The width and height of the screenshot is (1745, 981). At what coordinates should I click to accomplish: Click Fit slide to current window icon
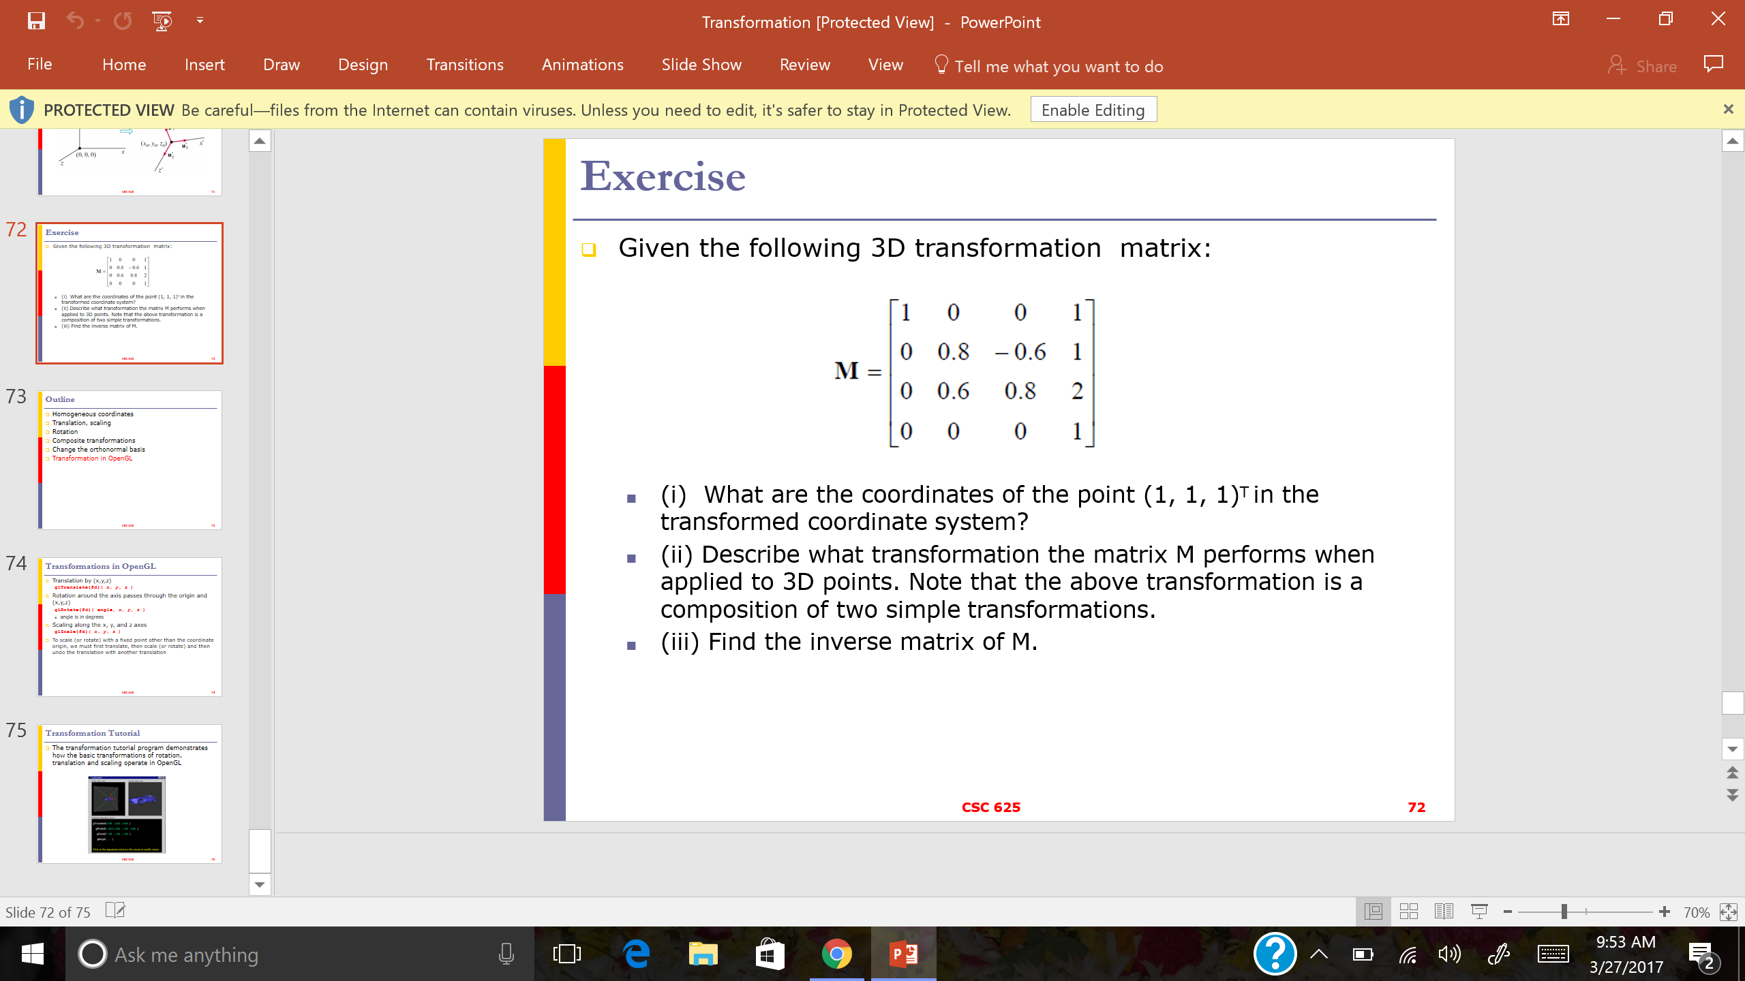click(x=1729, y=912)
